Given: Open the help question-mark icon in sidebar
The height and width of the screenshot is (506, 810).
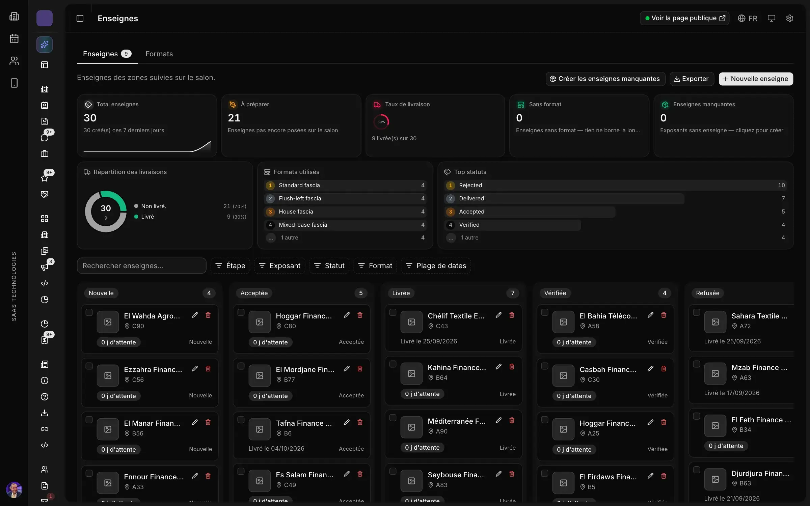Looking at the screenshot, I should coord(45,397).
